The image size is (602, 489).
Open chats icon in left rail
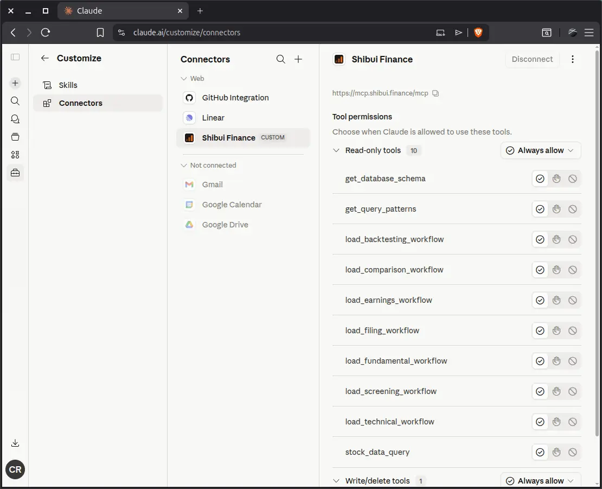(x=15, y=119)
